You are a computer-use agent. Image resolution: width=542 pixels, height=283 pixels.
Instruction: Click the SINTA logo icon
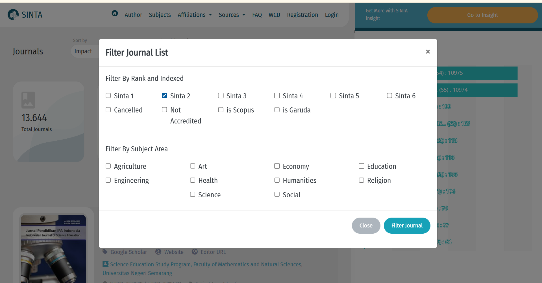click(13, 15)
